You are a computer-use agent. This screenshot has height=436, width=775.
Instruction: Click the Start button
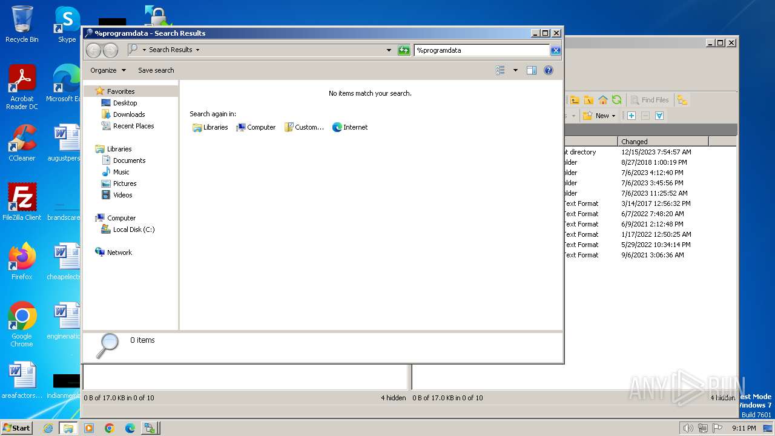point(16,428)
